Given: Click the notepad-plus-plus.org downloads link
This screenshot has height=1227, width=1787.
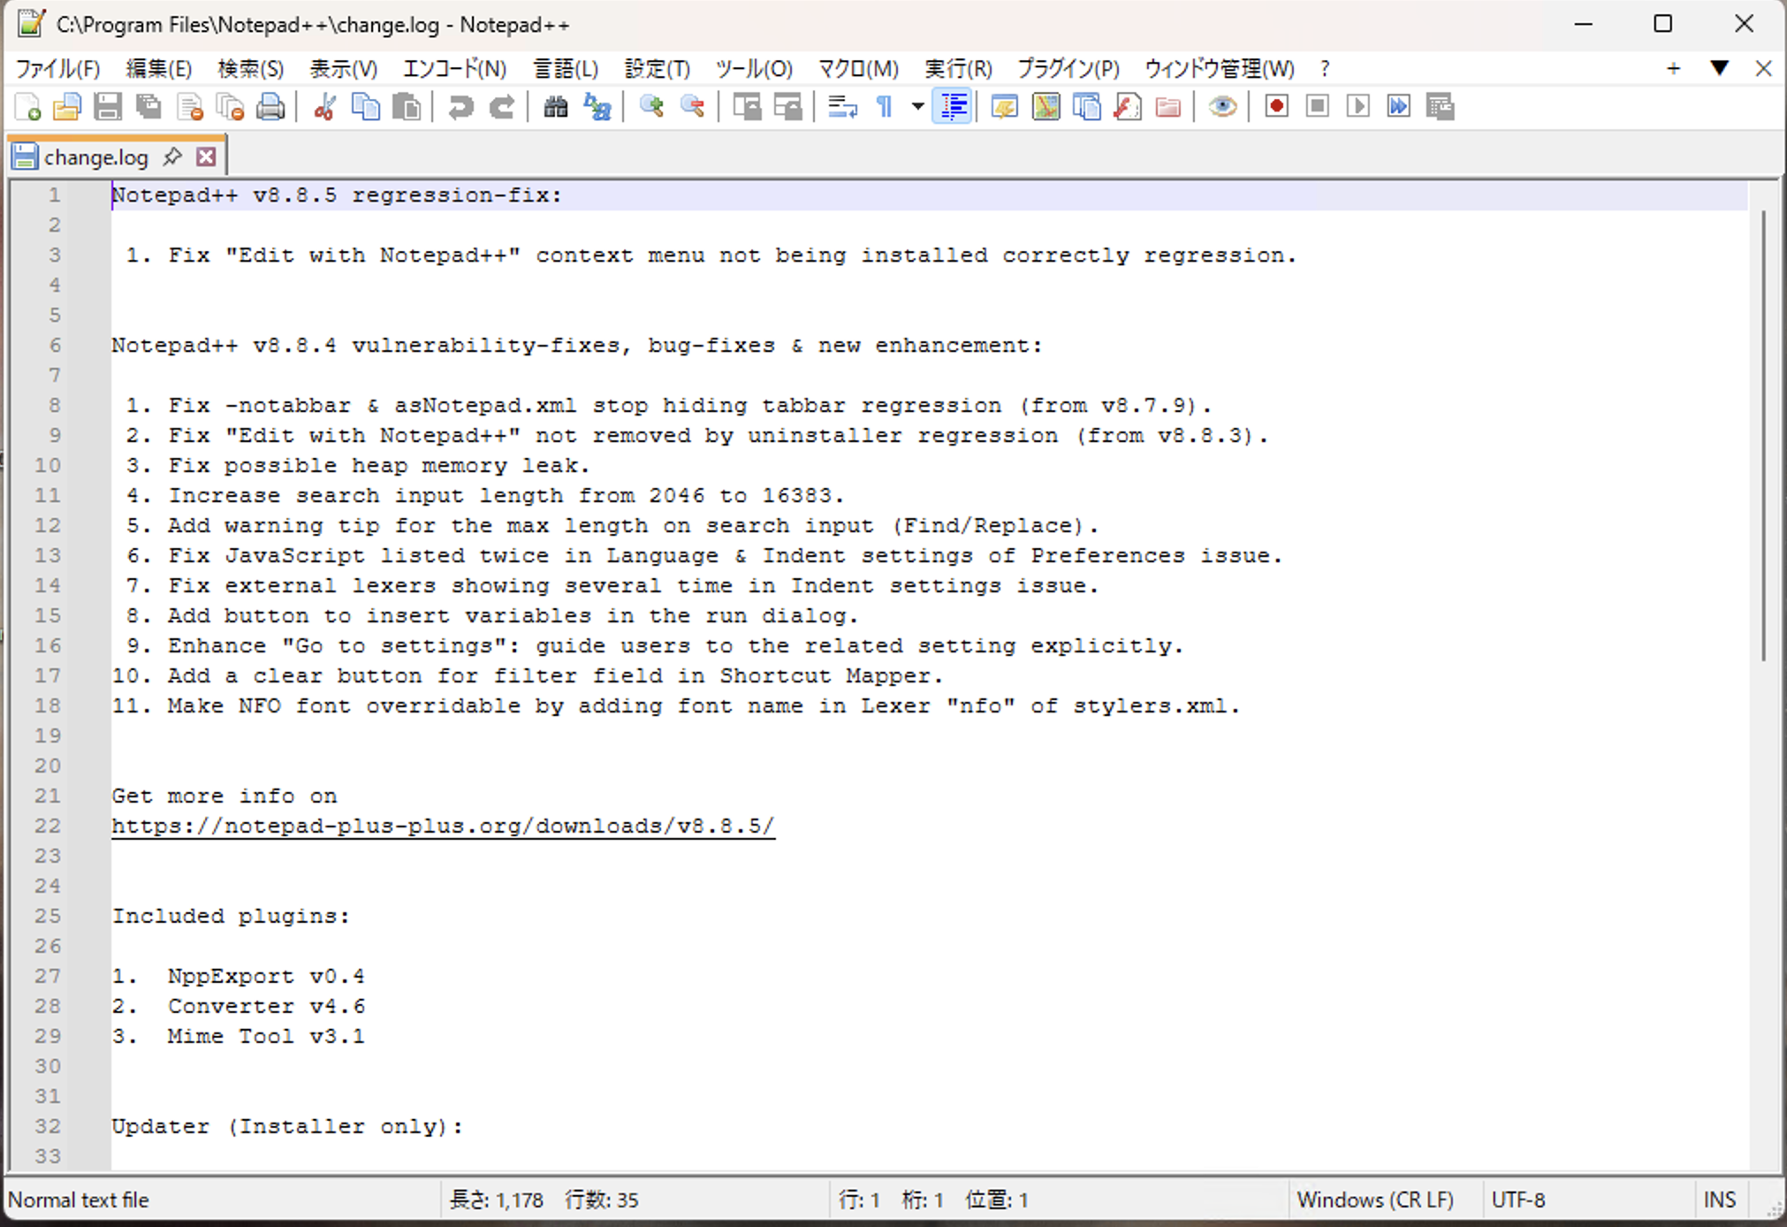Looking at the screenshot, I should point(443,826).
